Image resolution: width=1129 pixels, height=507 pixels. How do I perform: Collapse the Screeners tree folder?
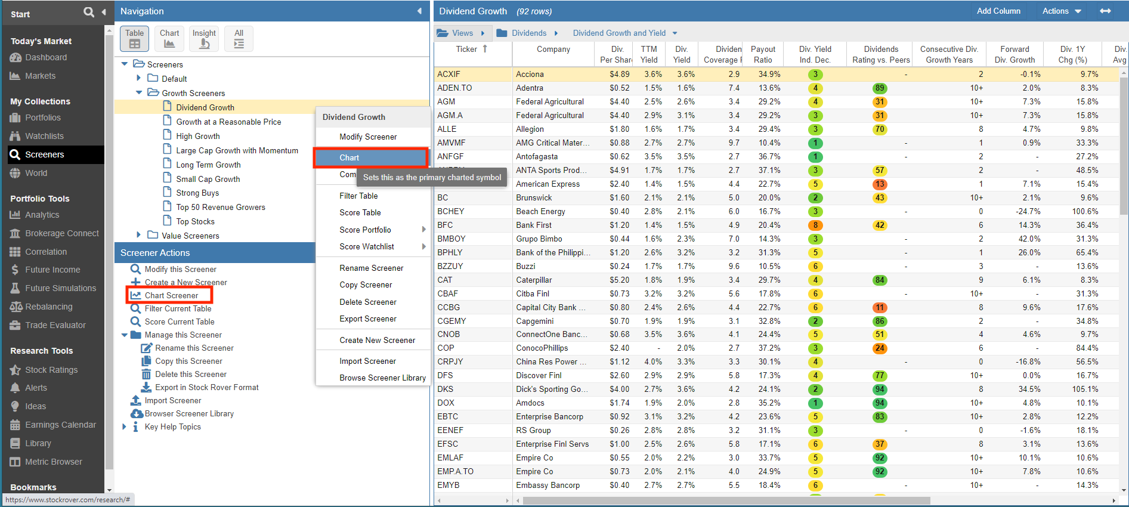pyautogui.click(x=125, y=64)
